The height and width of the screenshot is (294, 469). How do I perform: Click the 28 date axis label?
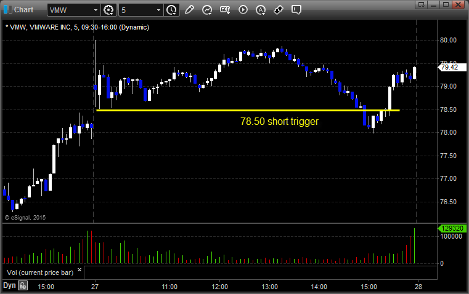pyautogui.click(x=418, y=287)
